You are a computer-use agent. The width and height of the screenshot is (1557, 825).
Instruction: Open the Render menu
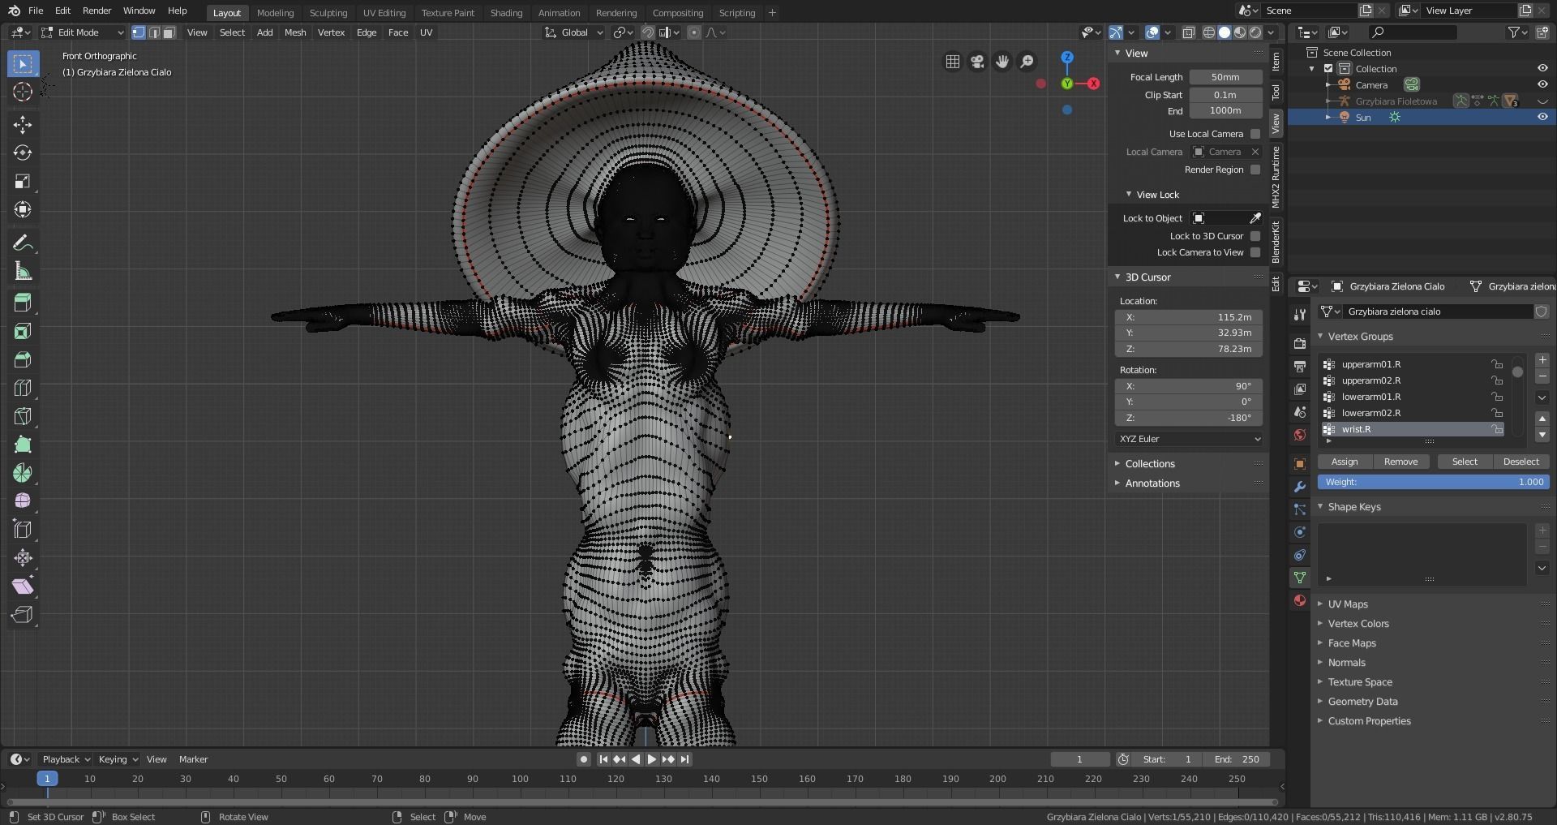pos(97,11)
